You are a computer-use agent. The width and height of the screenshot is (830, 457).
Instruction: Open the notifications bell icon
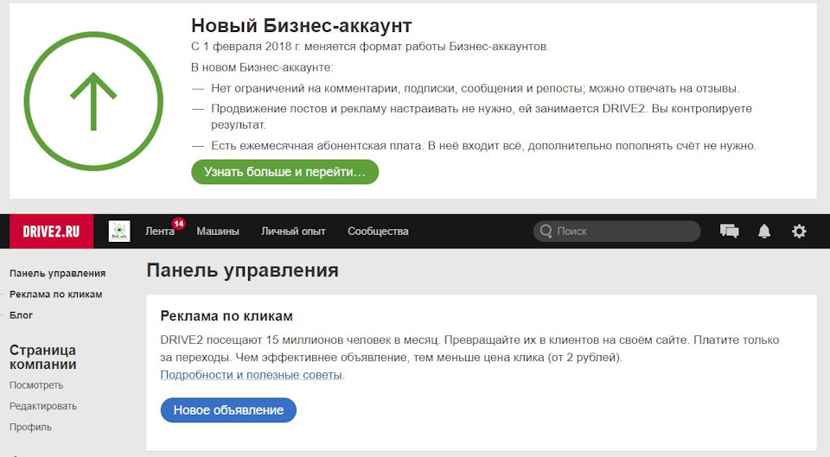[x=763, y=232]
